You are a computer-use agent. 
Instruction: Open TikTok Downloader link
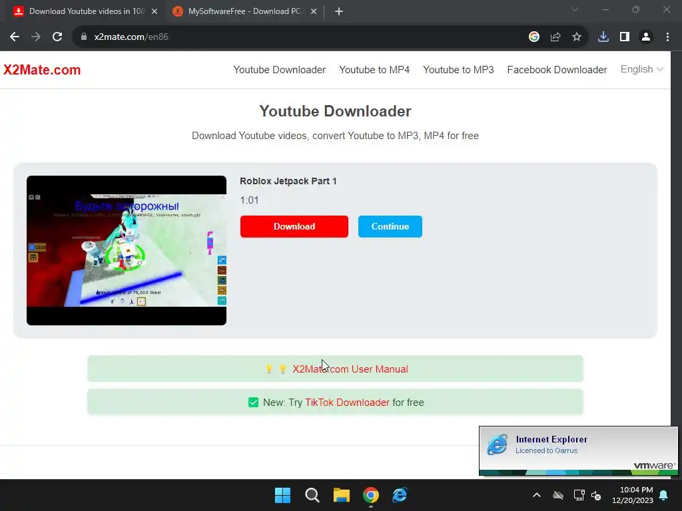tap(347, 403)
